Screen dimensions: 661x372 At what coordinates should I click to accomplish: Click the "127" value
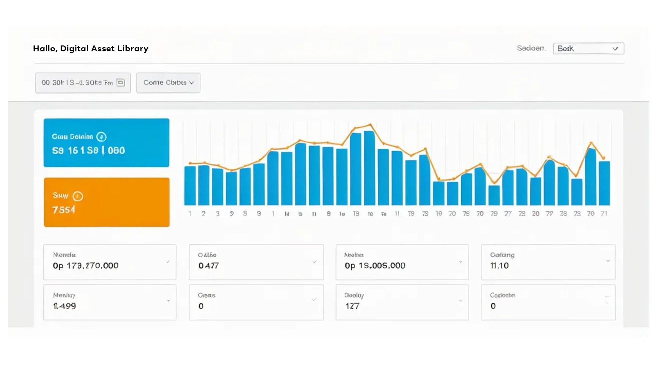coord(352,306)
